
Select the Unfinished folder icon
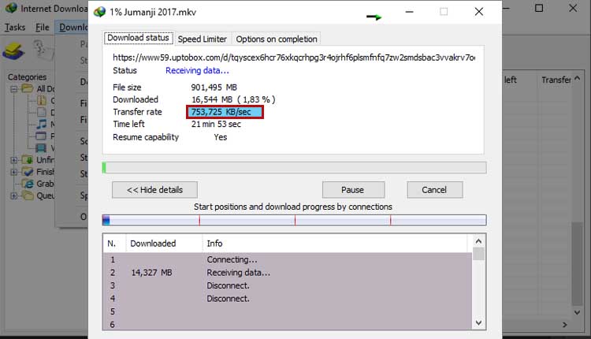(28, 159)
